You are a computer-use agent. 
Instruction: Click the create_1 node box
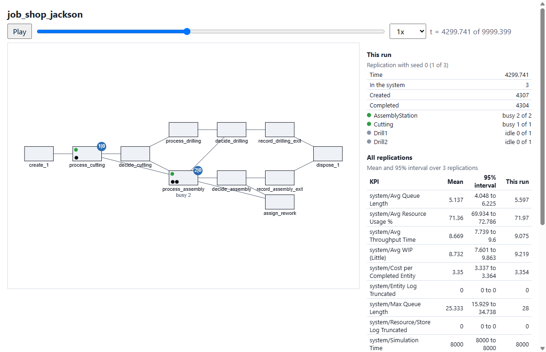click(39, 154)
